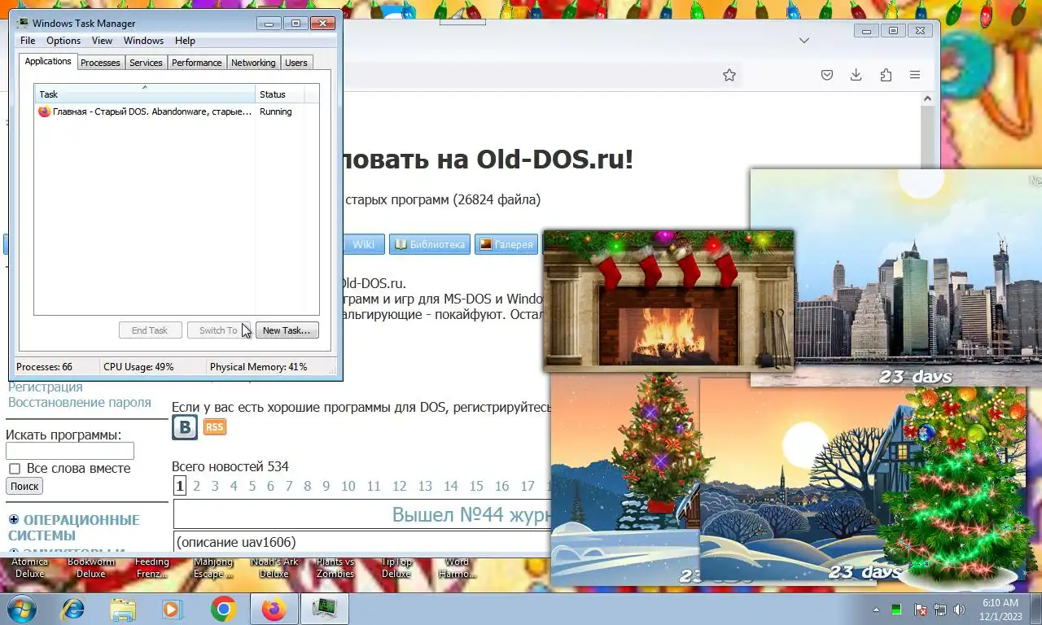Click the fireplace screensaver thumbnail
Screen dimensions: 1042x625
point(668,300)
